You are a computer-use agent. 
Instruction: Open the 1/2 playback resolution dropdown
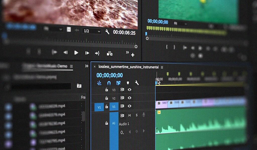click(x=92, y=31)
